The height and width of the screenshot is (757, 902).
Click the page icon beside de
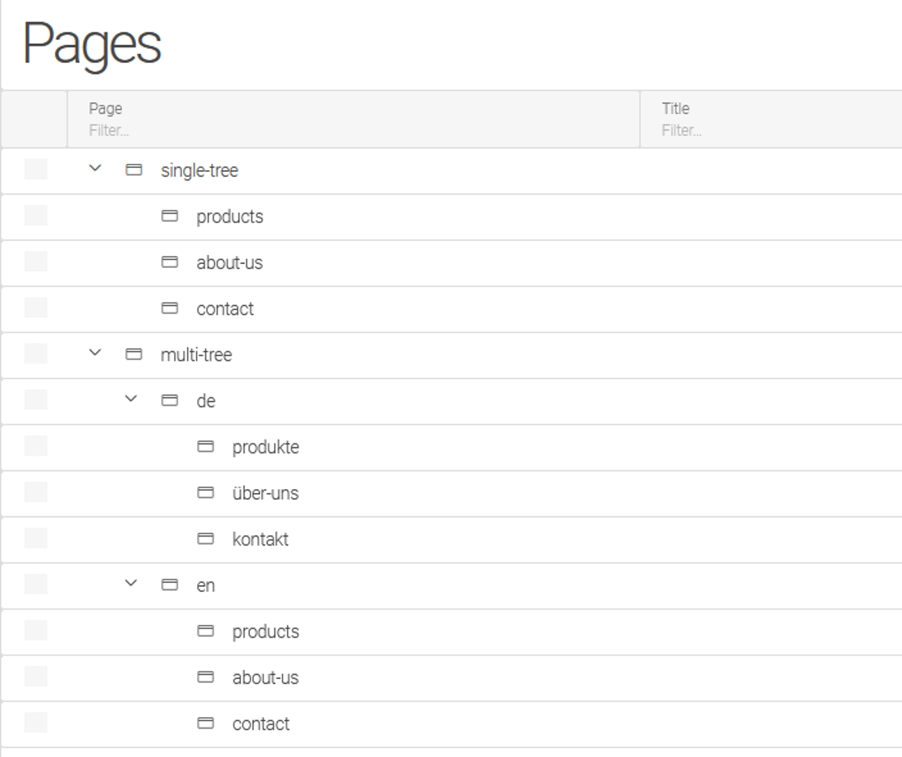point(171,400)
